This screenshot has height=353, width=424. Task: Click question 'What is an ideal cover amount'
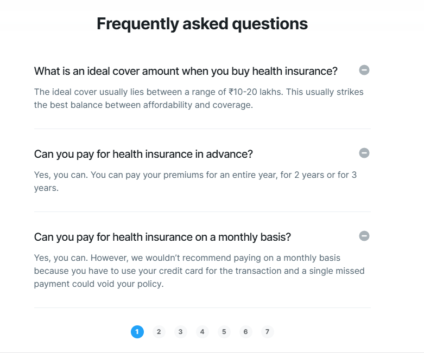click(x=186, y=71)
